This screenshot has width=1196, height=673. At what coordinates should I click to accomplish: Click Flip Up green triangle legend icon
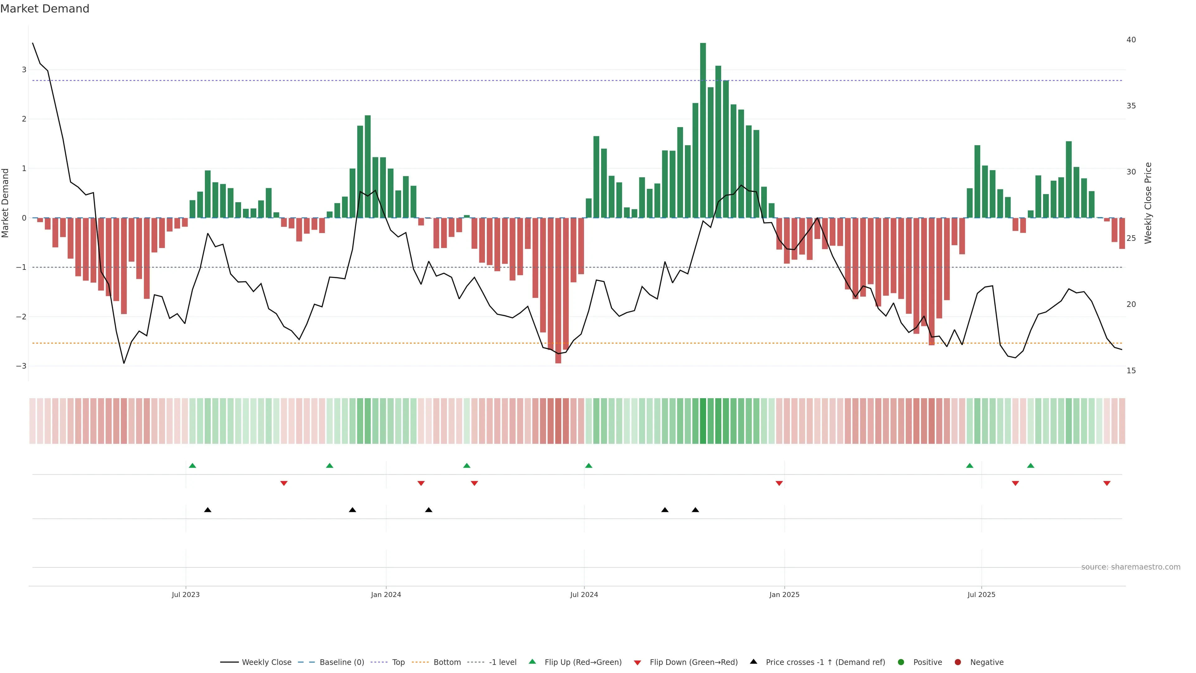click(533, 662)
